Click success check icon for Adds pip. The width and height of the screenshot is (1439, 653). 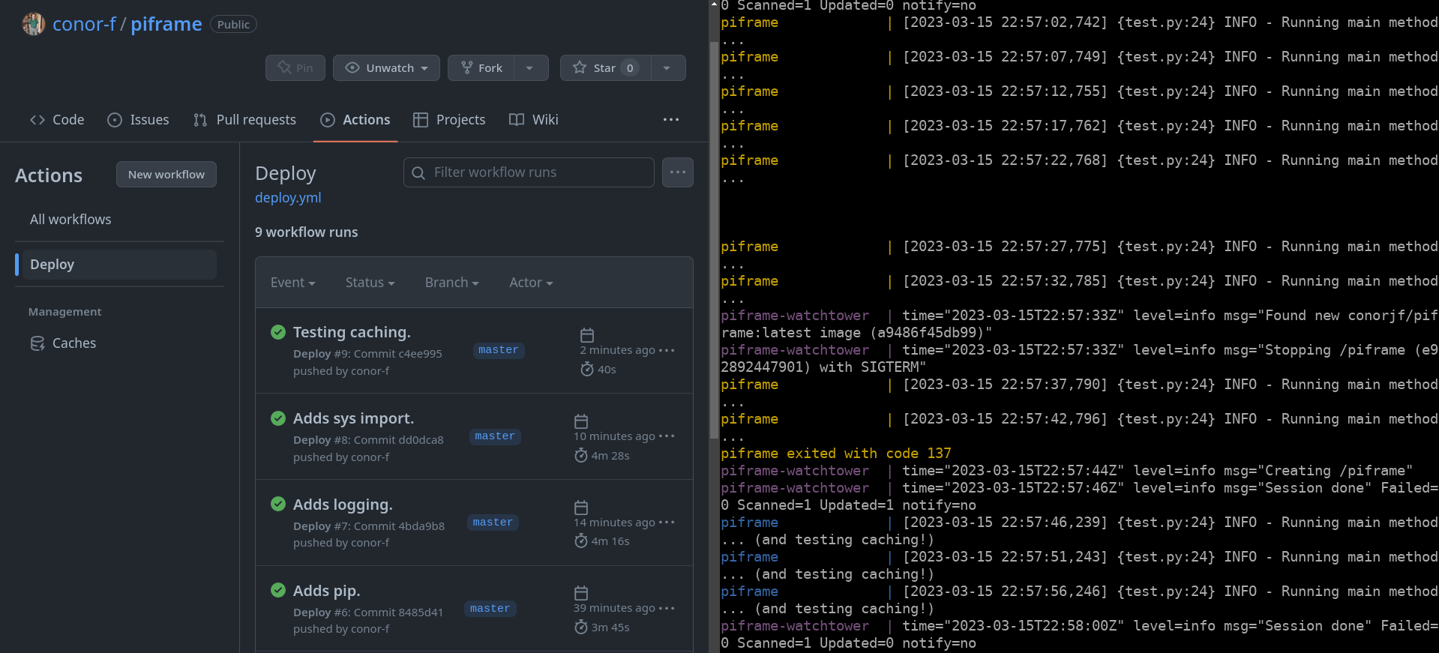[278, 590]
